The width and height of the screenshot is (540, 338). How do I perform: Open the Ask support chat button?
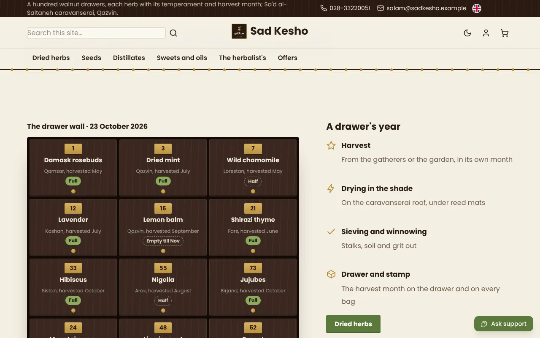504,324
